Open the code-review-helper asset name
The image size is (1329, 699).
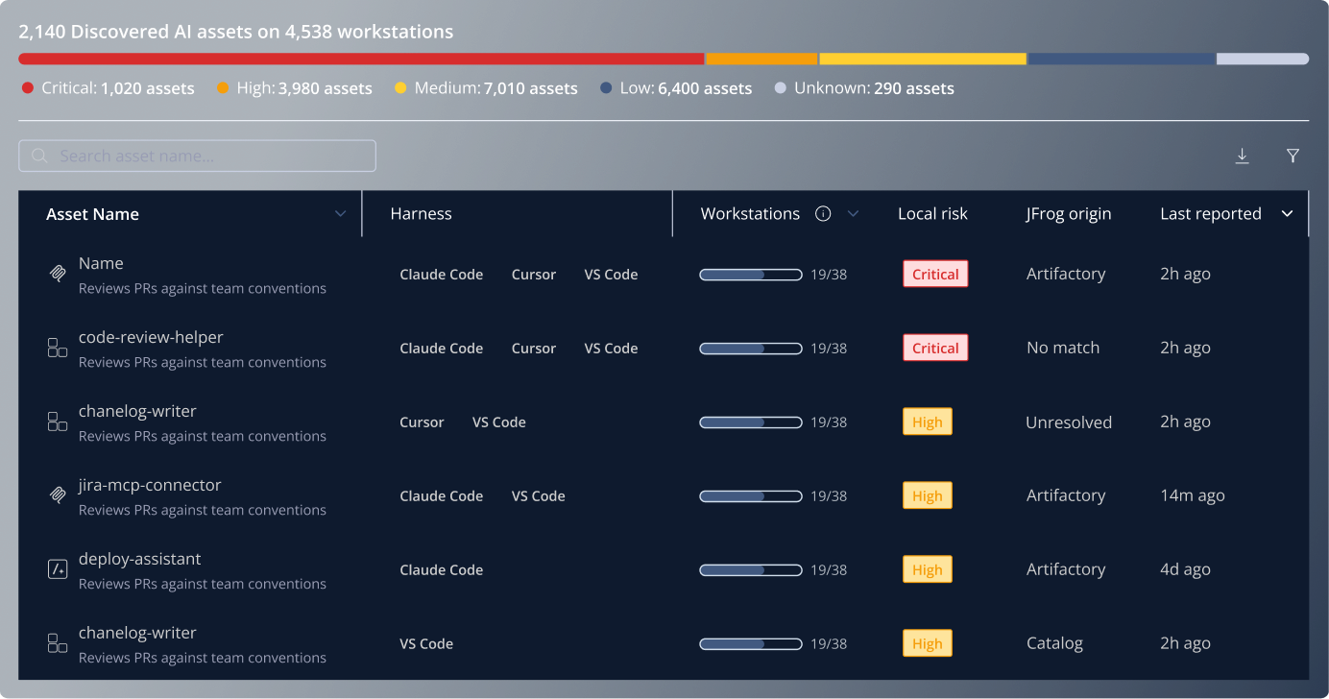[x=151, y=337]
